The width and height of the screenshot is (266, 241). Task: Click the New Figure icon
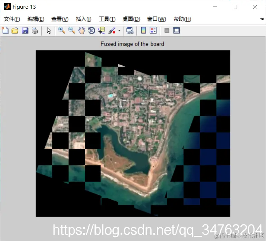click(x=5, y=30)
